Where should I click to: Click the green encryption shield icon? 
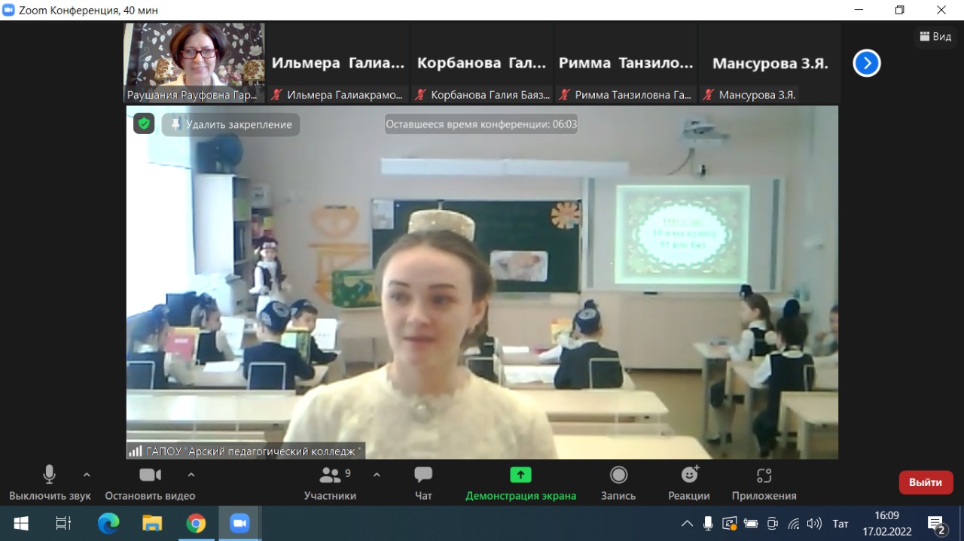tap(144, 123)
